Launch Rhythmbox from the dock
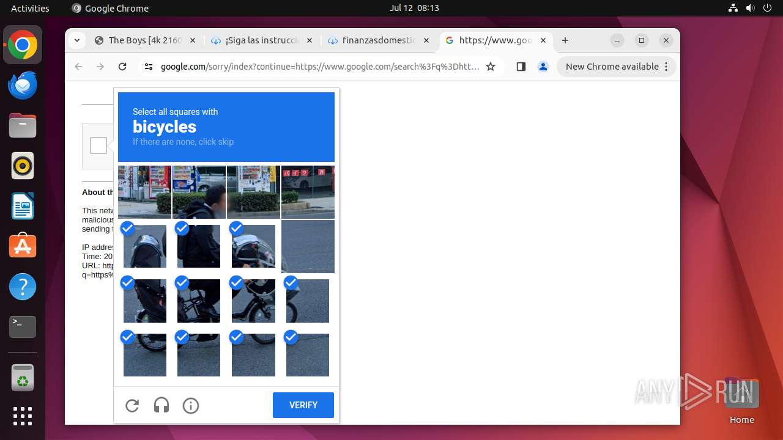Screen dimensions: 783x440 point(23,166)
